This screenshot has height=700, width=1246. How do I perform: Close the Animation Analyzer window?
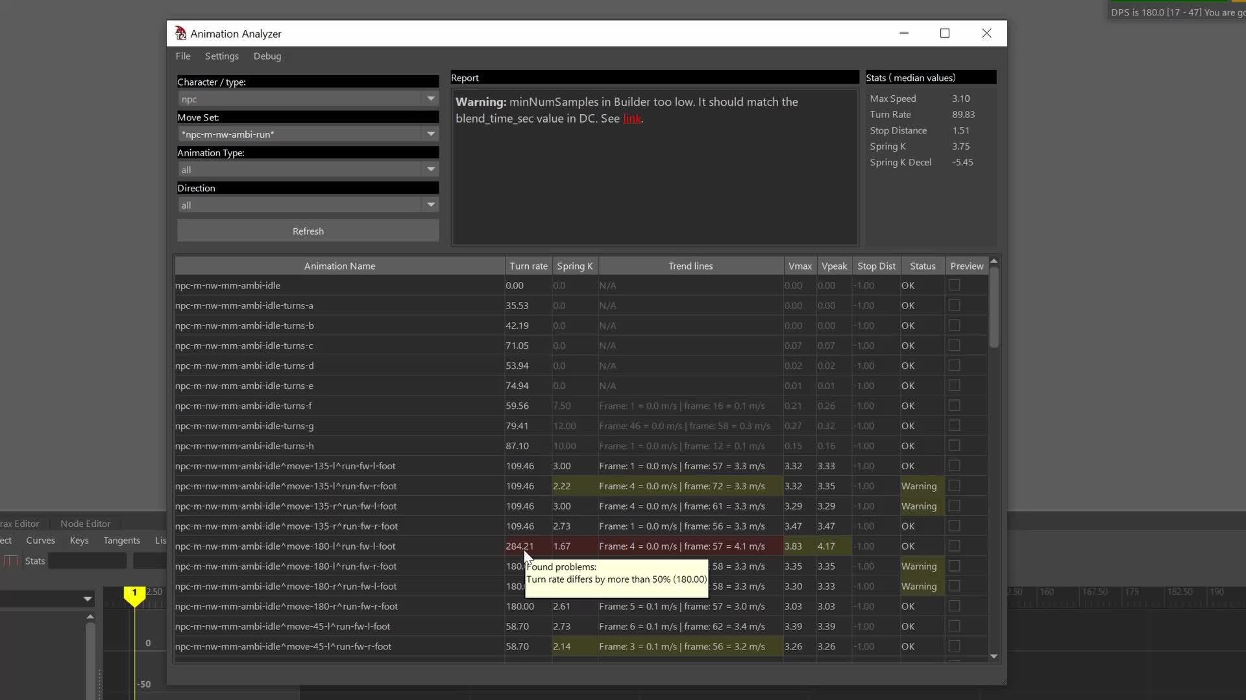986,33
